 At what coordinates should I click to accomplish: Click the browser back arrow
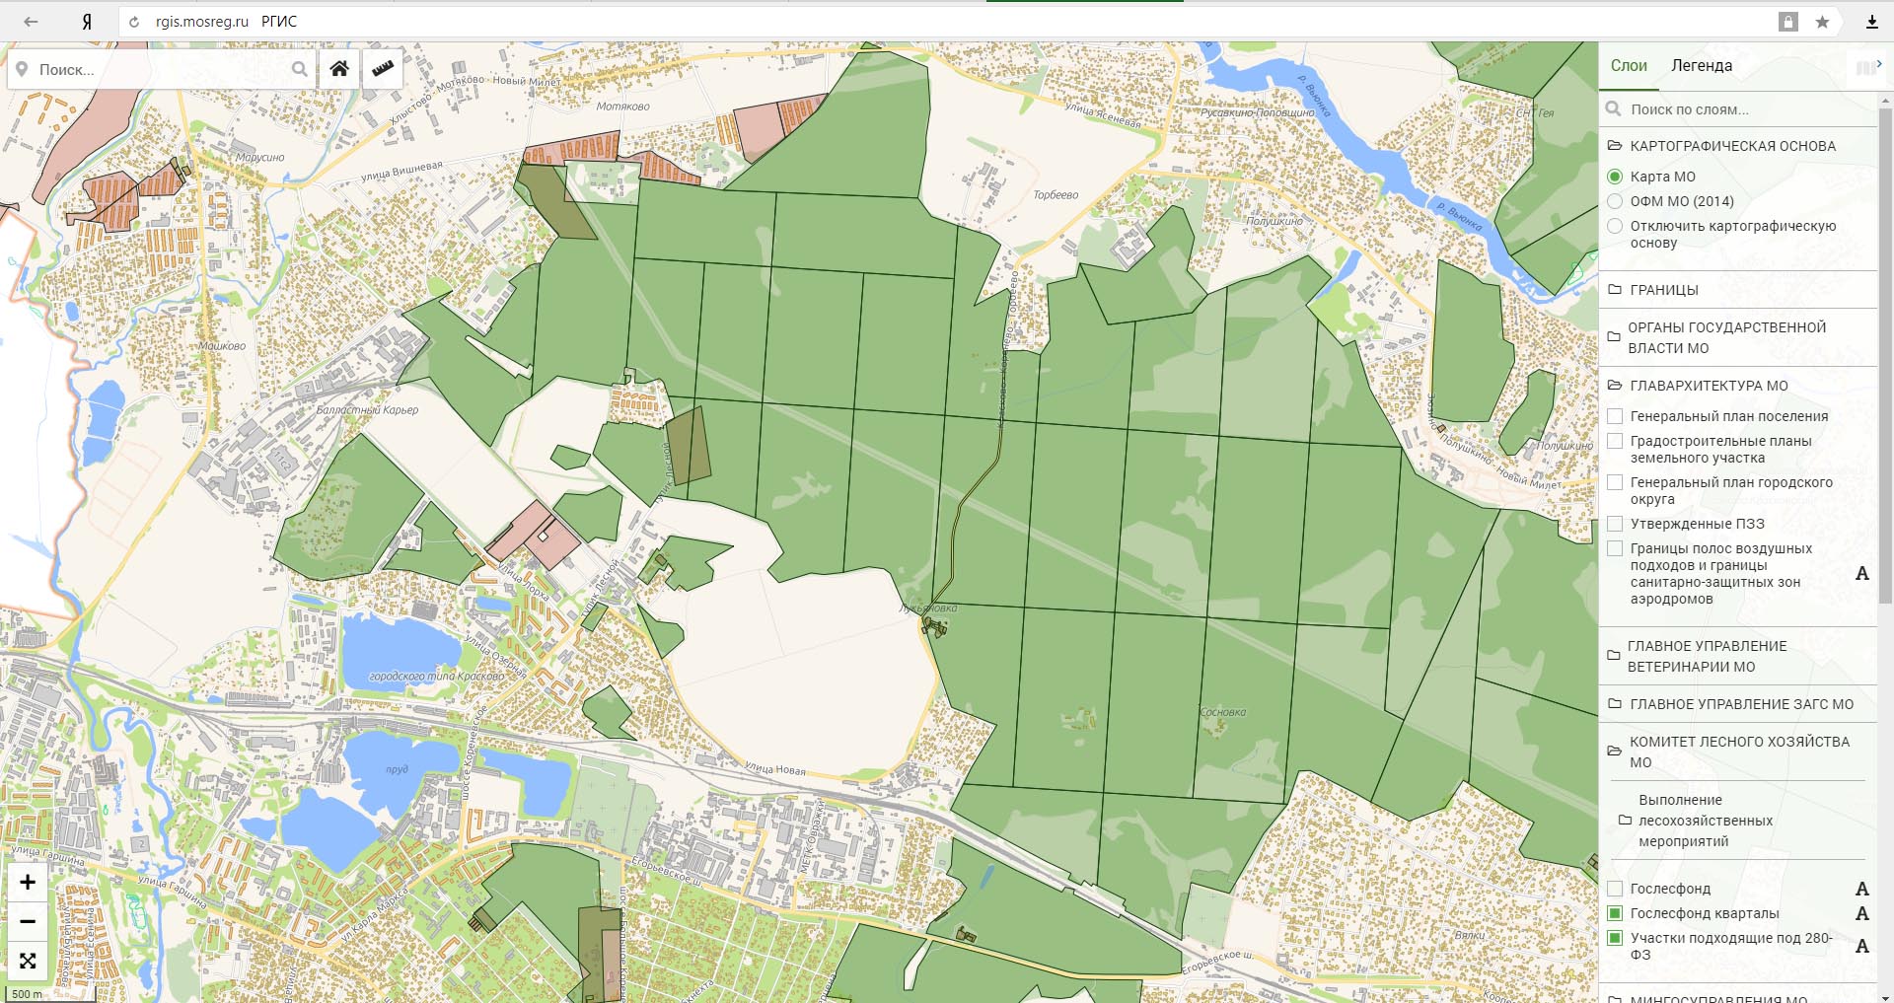(31, 22)
